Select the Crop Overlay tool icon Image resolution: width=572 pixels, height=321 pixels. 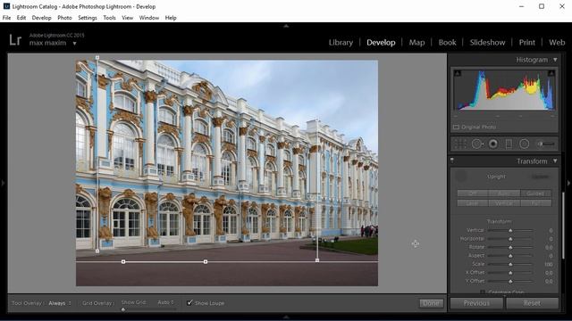(460, 144)
